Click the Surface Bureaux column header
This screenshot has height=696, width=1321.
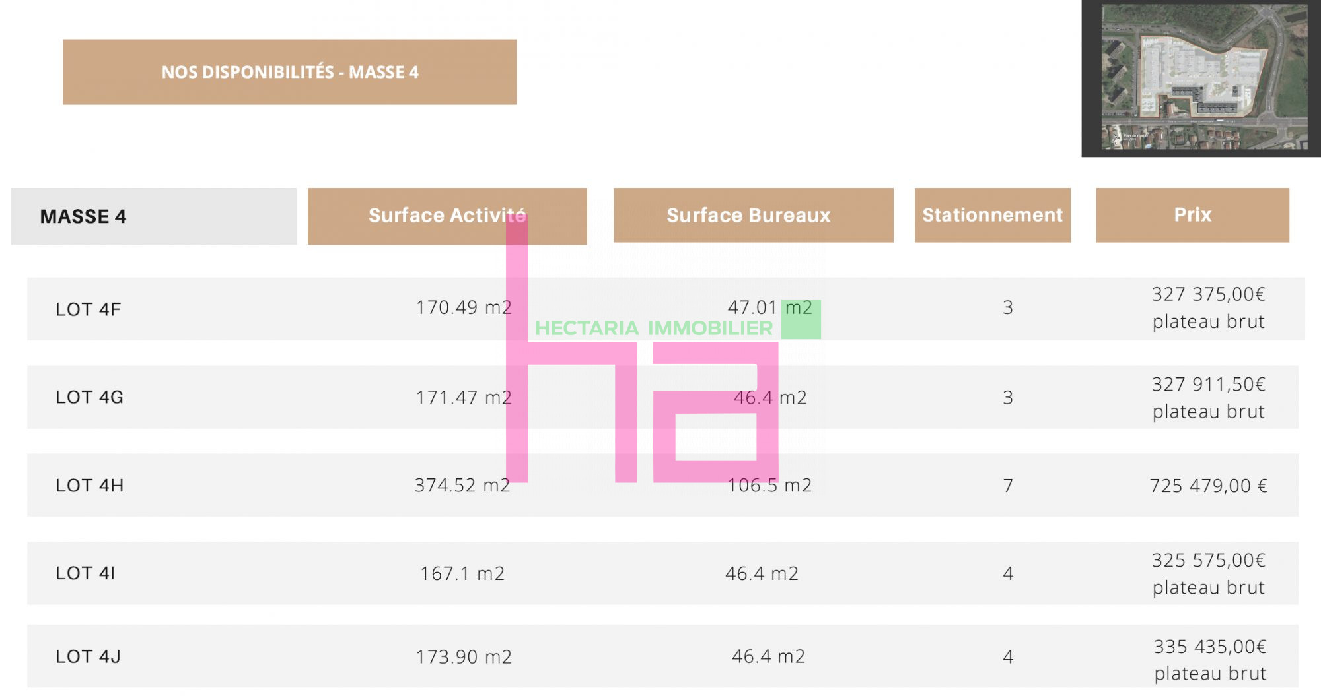coord(754,215)
